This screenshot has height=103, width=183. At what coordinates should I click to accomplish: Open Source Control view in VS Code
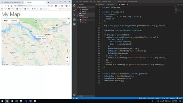74,15
